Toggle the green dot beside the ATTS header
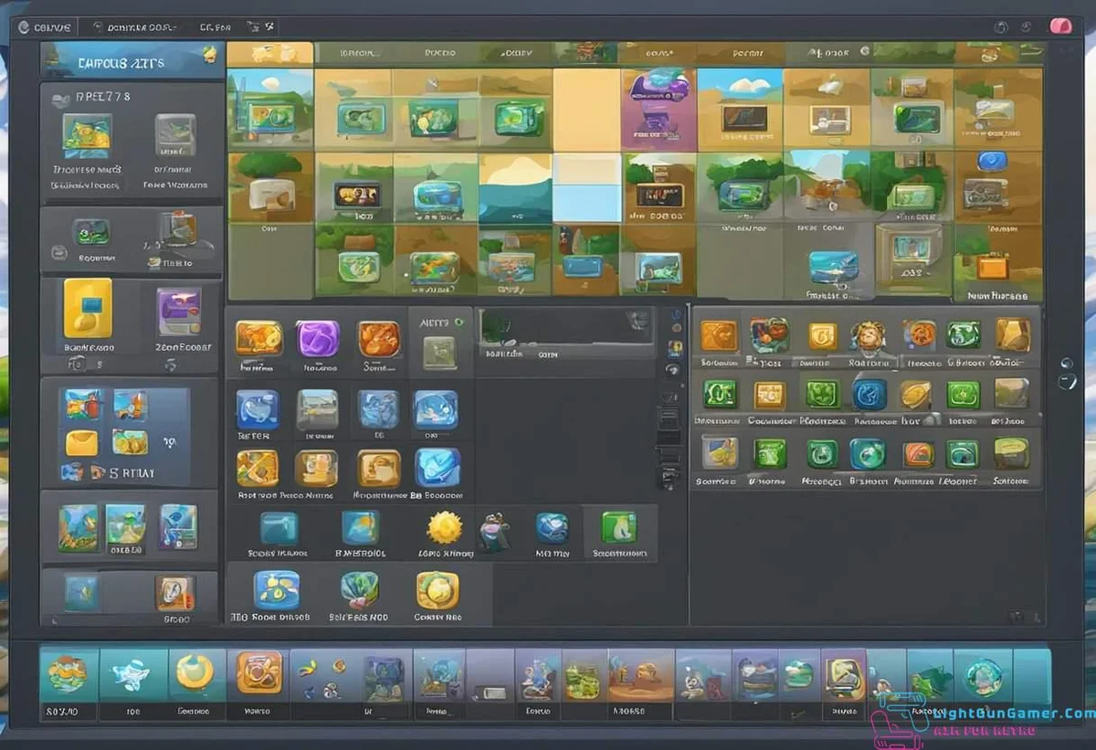The image size is (1096, 750). [458, 322]
